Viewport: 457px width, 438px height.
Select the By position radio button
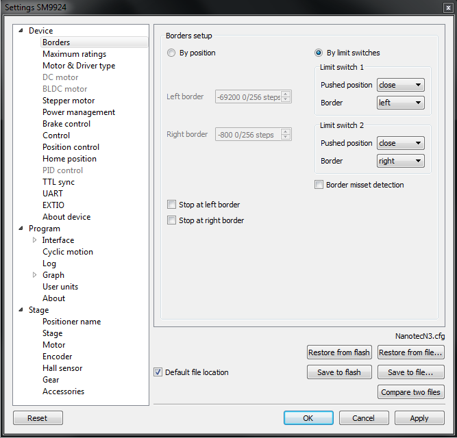pyautogui.click(x=171, y=53)
